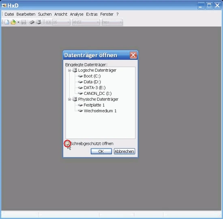Open the Bearbeiten menu
The width and height of the screenshot is (223, 219).
26,14
